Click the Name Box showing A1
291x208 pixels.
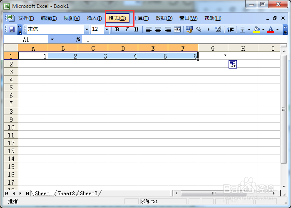pos(26,39)
